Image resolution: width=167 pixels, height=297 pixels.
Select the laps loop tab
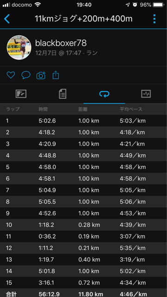[104, 94]
